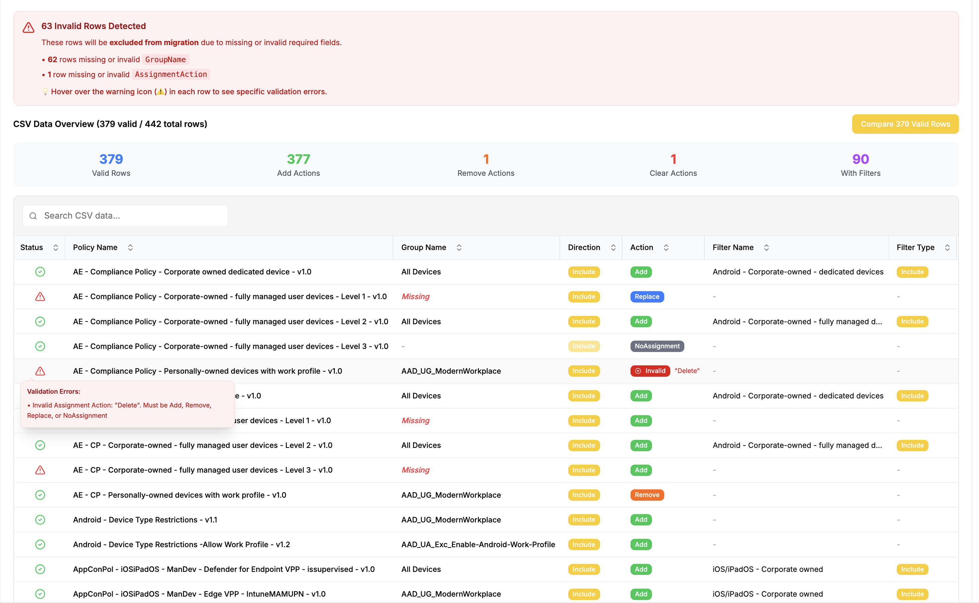Click the green check icon on the first compliance policy row
Screen dimensions: 979x603
click(40, 272)
